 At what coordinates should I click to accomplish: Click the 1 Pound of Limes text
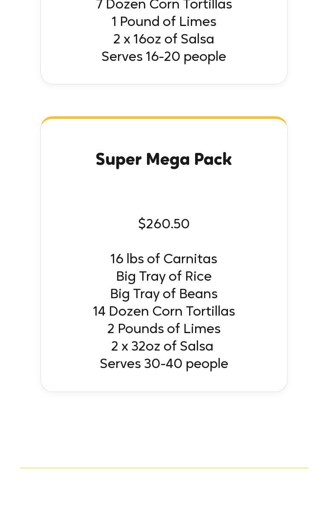(x=164, y=21)
